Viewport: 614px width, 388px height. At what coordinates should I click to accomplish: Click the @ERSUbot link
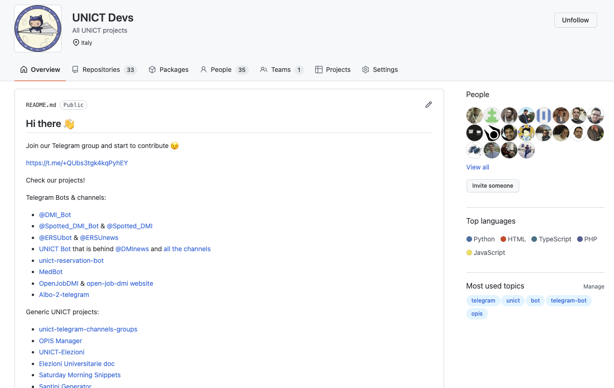point(56,238)
